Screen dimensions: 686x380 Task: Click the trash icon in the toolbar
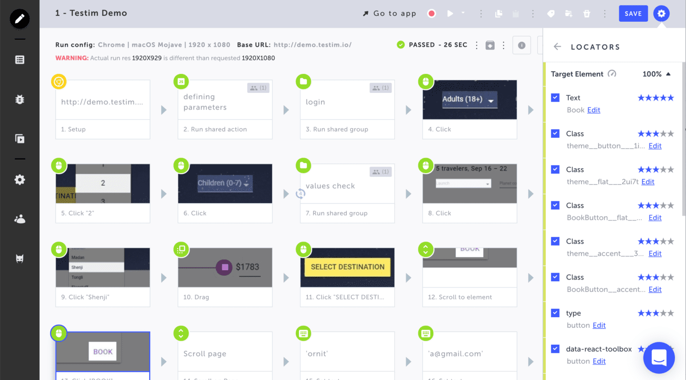click(586, 14)
